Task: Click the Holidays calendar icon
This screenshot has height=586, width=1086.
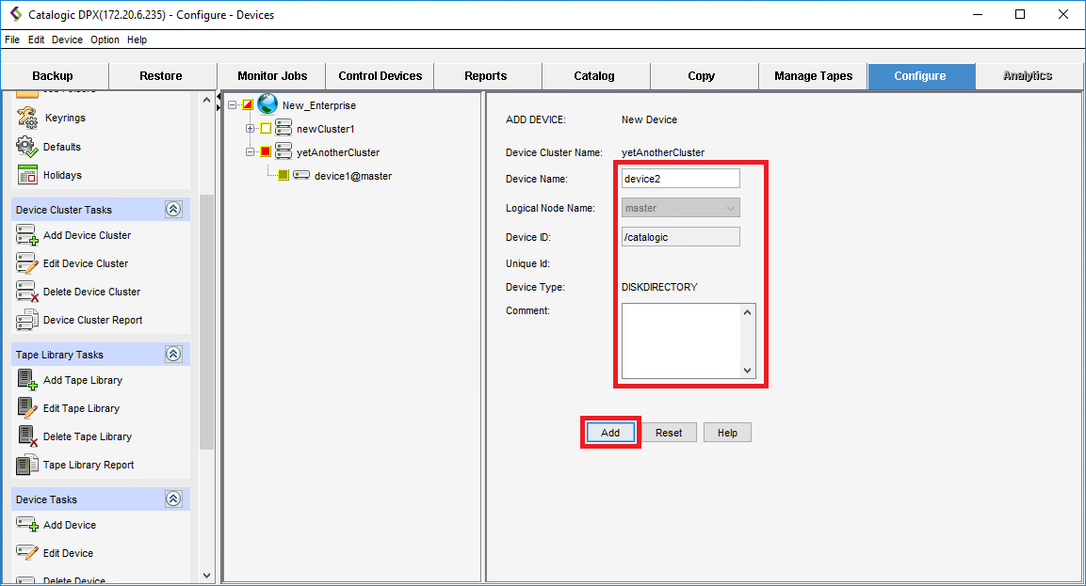Action: [26, 175]
